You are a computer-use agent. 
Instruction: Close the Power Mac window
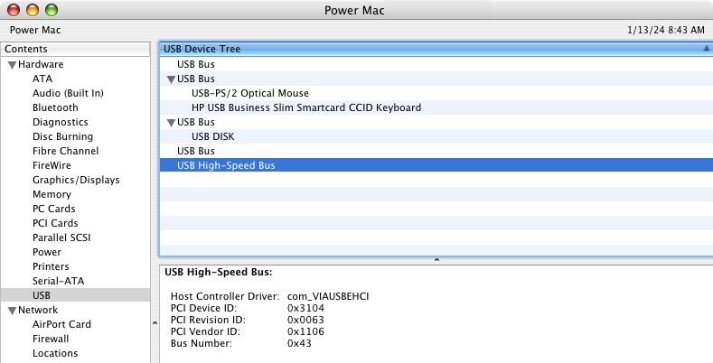click(x=14, y=10)
